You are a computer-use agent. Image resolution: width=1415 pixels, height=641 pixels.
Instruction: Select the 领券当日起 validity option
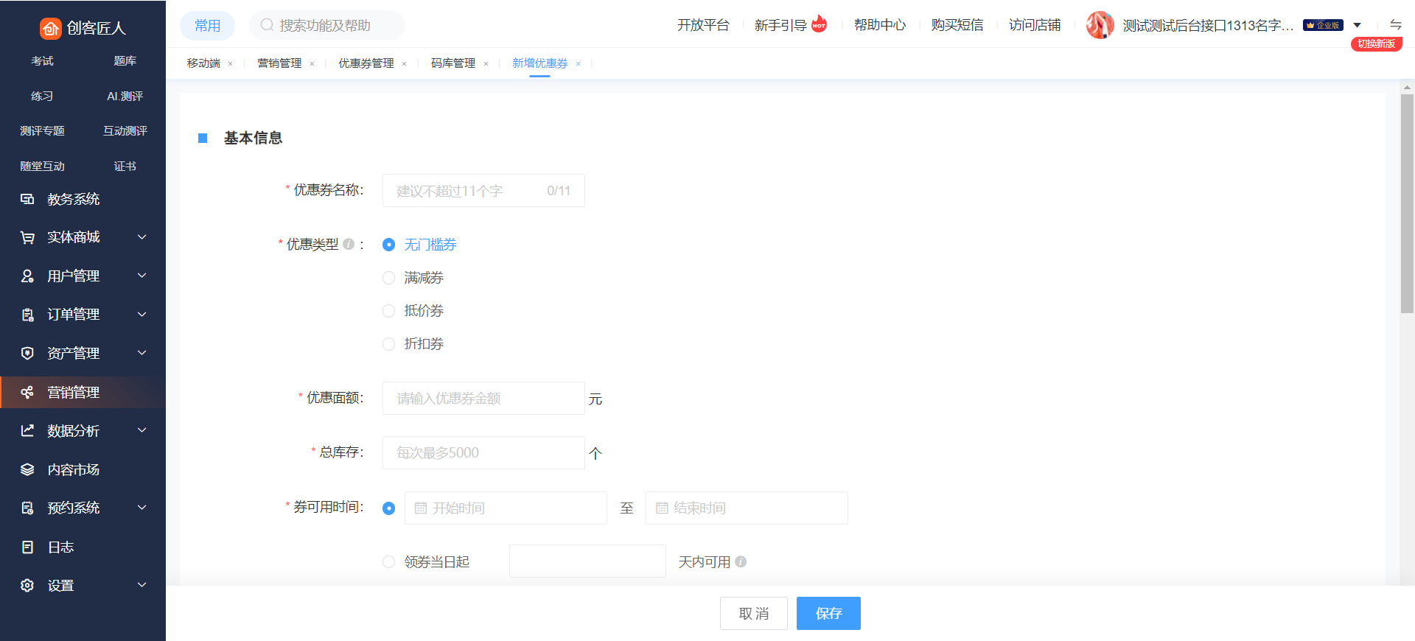point(388,562)
